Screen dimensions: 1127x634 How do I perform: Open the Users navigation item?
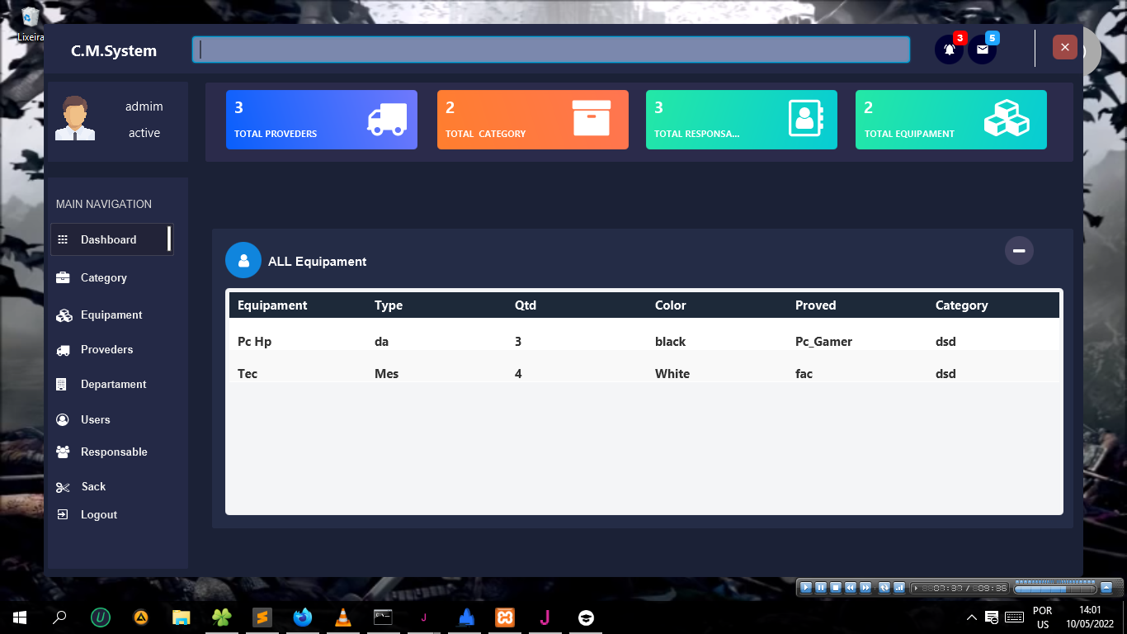95,419
